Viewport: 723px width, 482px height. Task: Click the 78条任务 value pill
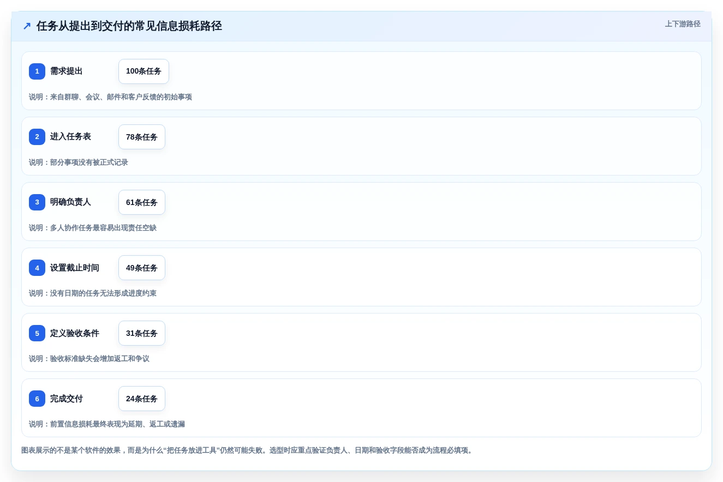click(142, 137)
